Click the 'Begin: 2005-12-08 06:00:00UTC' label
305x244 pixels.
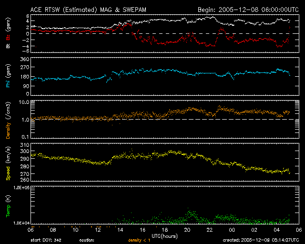(248, 10)
